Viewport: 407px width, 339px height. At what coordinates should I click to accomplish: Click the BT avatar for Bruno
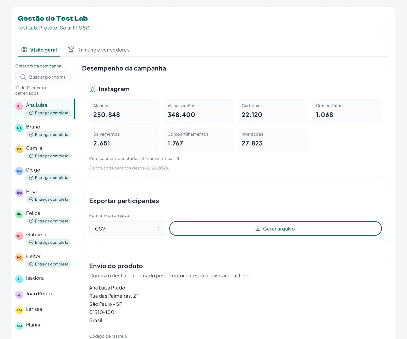[19, 128]
